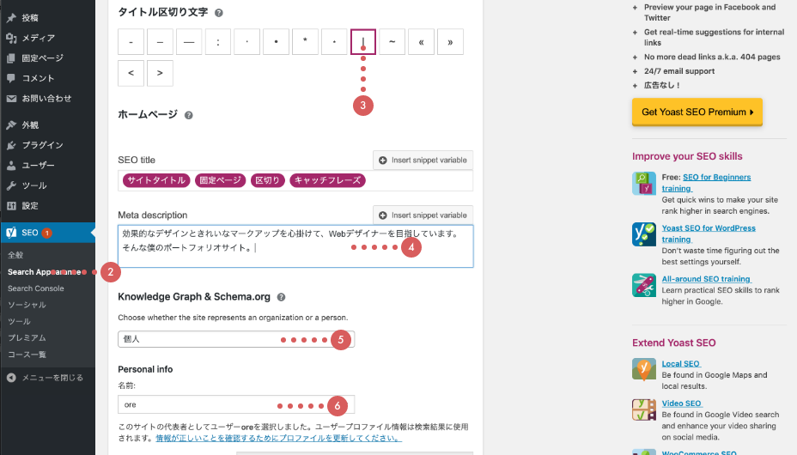
Task: Click Insert snippet variable for SEO title
Action: (423, 161)
